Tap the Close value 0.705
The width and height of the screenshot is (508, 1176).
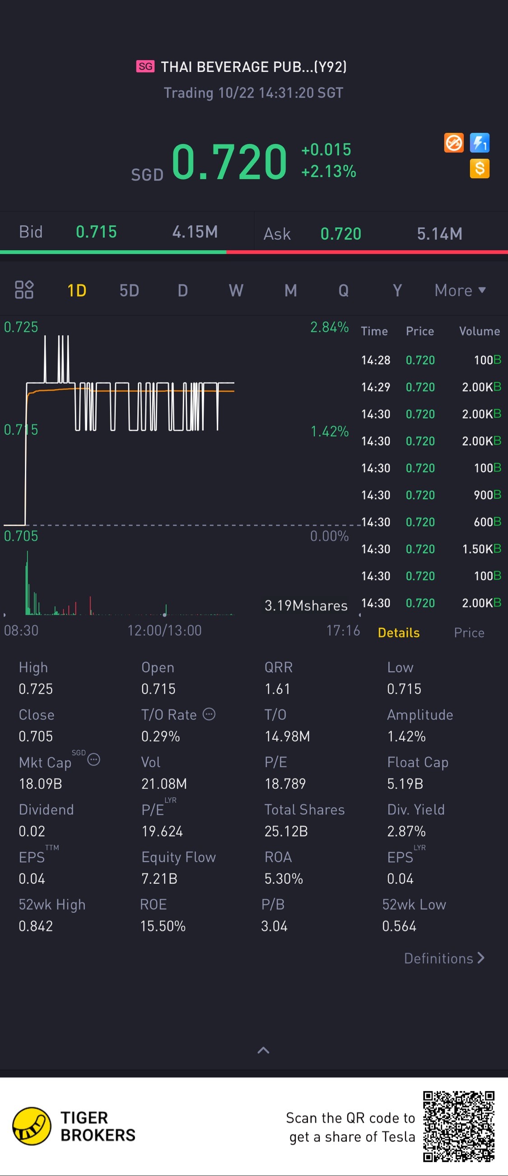click(36, 736)
